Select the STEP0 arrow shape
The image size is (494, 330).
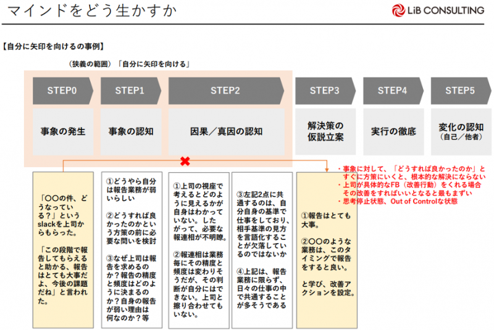[x=63, y=91]
